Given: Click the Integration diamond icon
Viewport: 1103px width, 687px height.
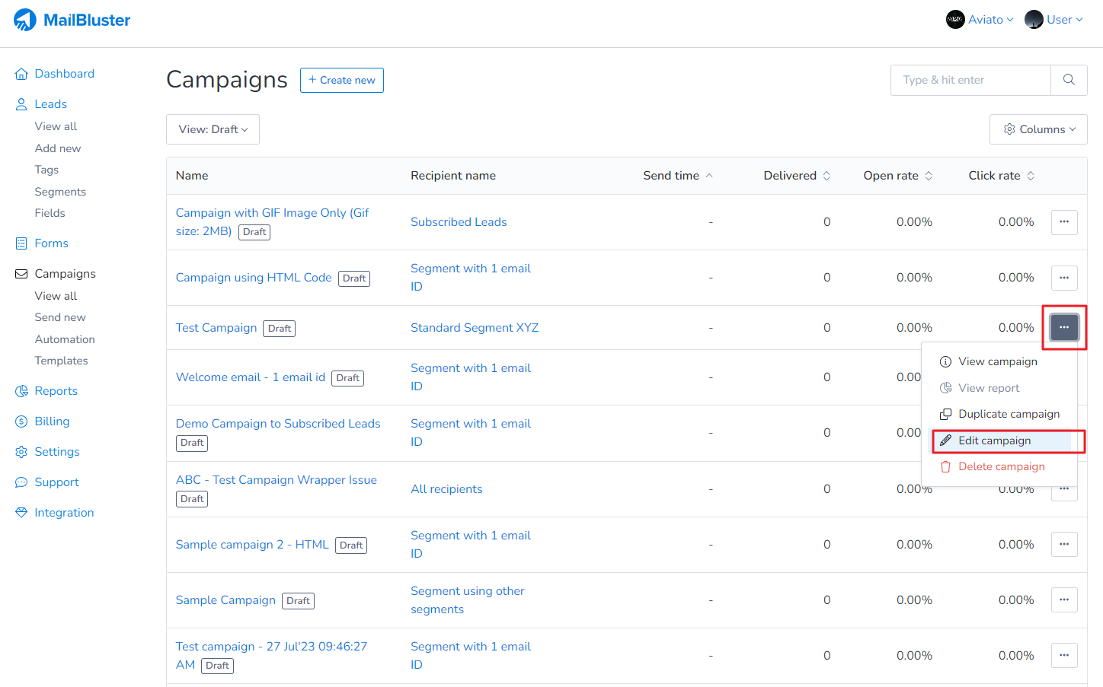Looking at the screenshot, I should point(21,513).
